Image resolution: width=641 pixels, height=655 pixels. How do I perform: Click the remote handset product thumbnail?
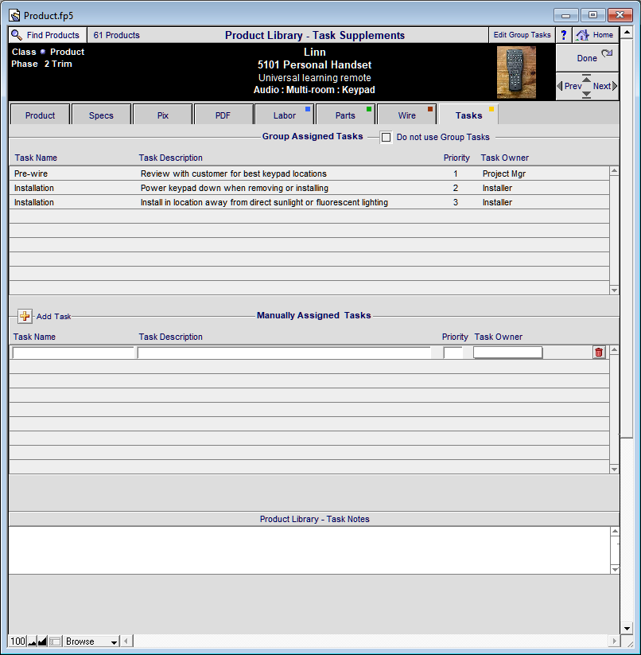pos(516,72)
